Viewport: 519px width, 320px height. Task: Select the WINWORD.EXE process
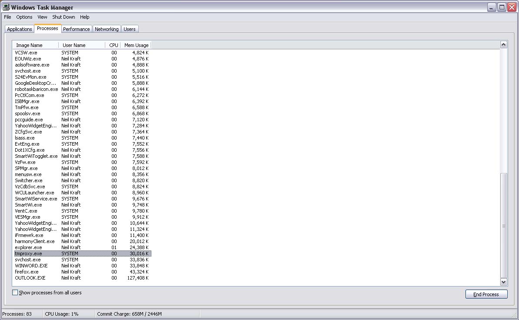tap(83, 266)
